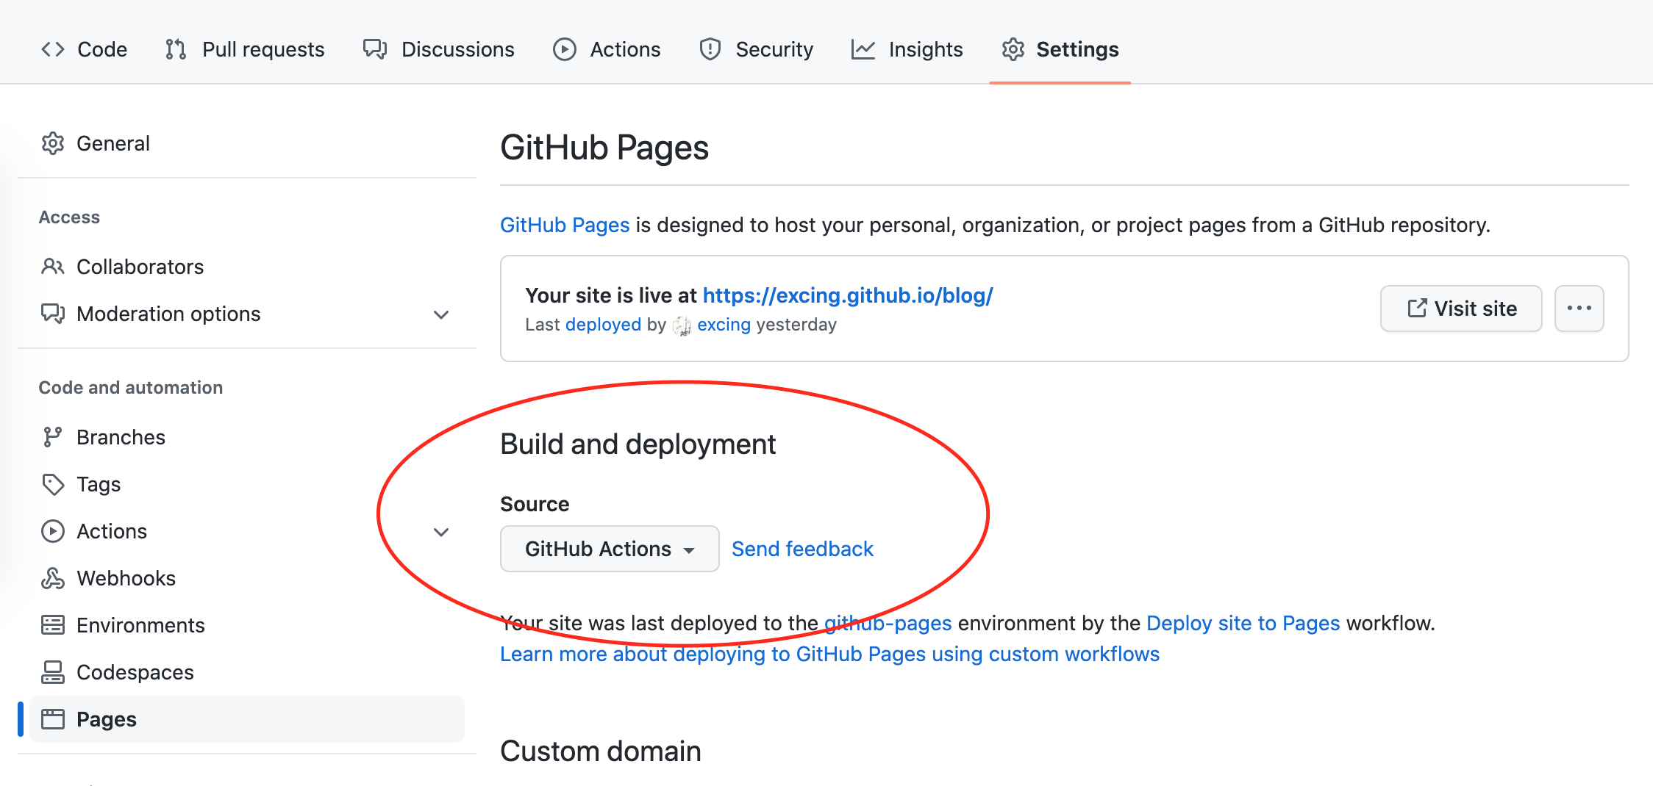Click Learn more about deploying custom workflows
This screenshot has height=786, width=1653.
click(829, 654)
